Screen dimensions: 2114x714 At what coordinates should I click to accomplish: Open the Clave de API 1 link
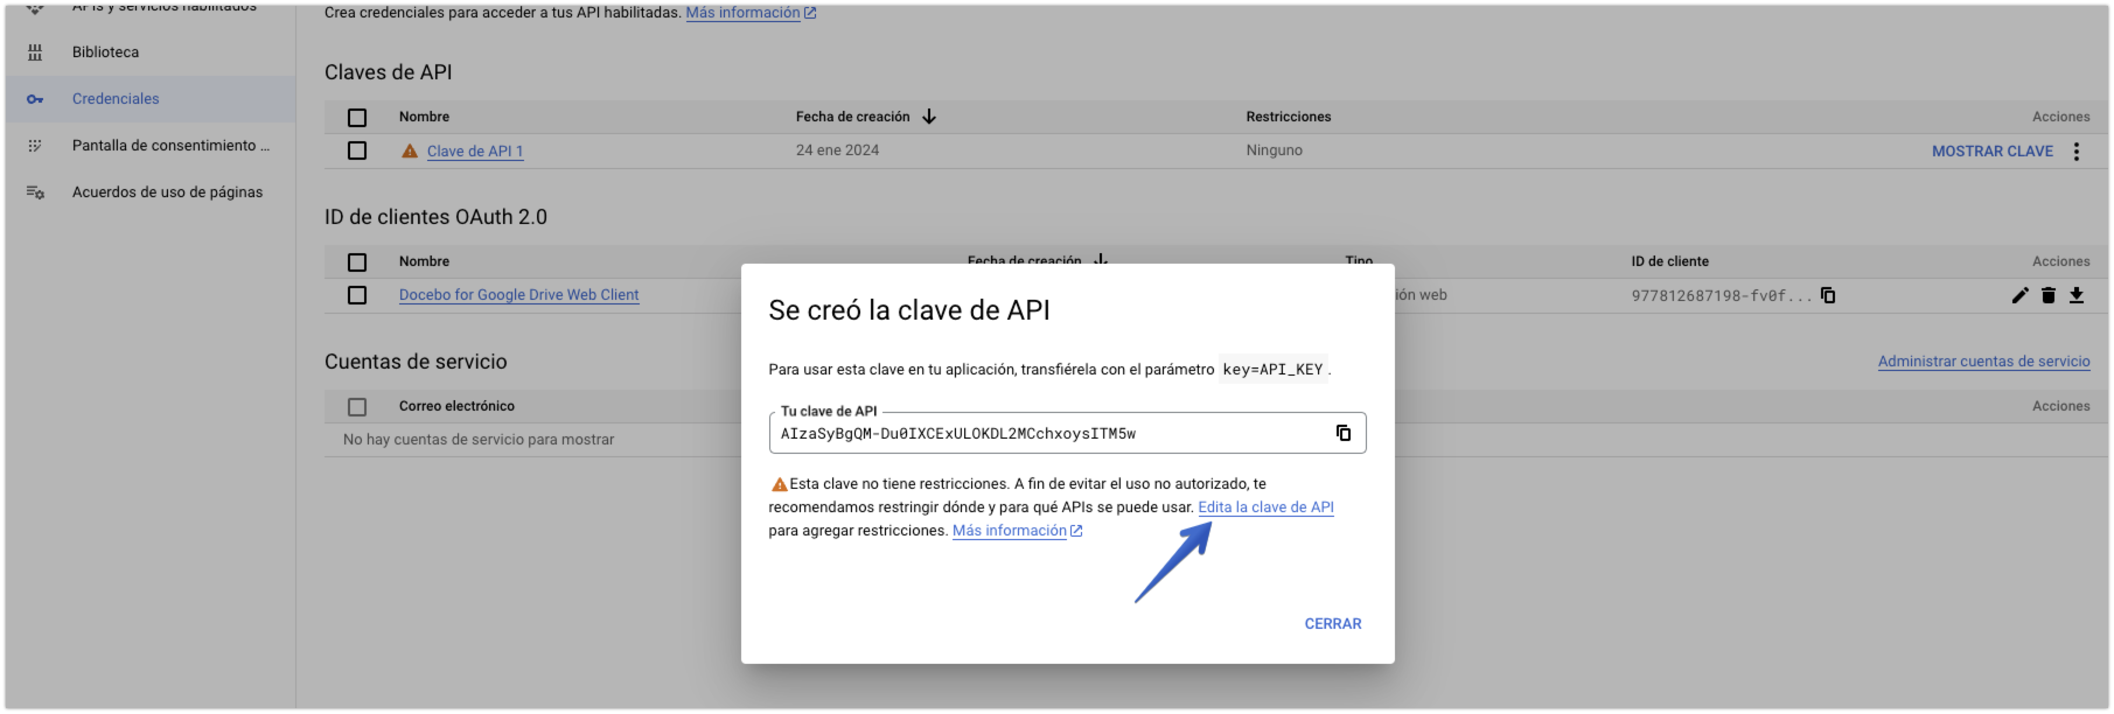[x=475, y=152]
